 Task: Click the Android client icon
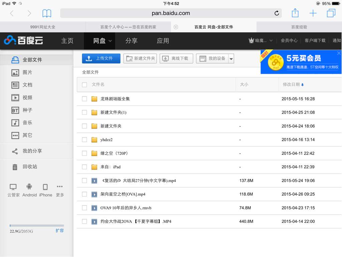pos(29,187)
